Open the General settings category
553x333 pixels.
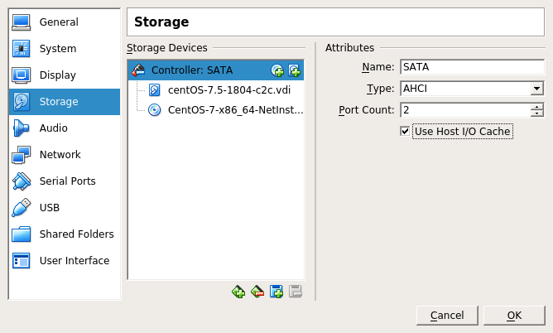point(65,22)
